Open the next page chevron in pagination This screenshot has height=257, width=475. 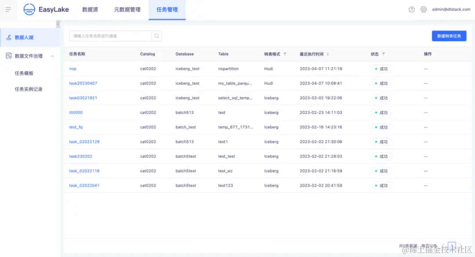[460, 246]
